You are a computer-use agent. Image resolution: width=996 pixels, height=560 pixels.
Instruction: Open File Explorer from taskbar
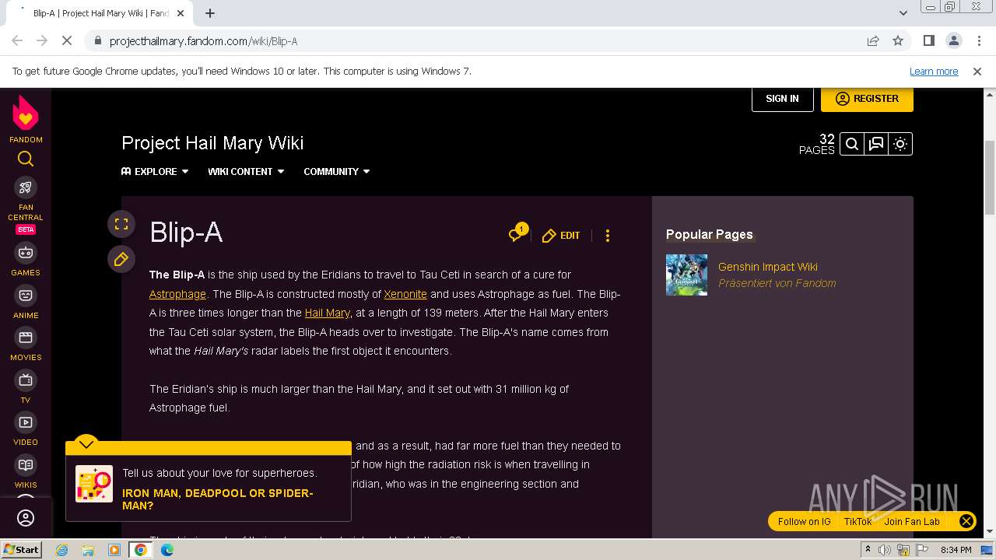[88, 550]
